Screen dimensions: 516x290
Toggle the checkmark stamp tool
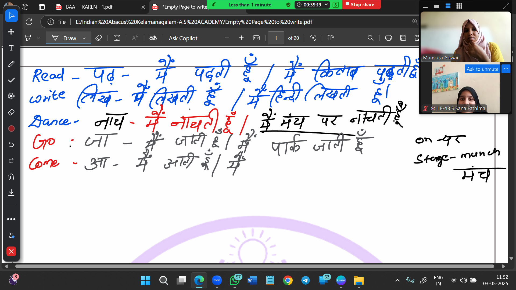pyautogui.click(x=11, y=80)
